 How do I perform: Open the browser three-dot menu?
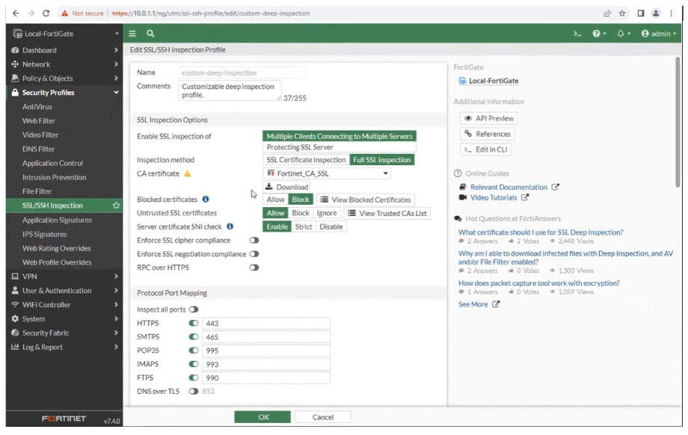click(672, 13)
